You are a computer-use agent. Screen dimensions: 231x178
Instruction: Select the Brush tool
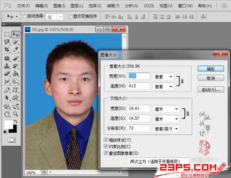pos(16,58)
